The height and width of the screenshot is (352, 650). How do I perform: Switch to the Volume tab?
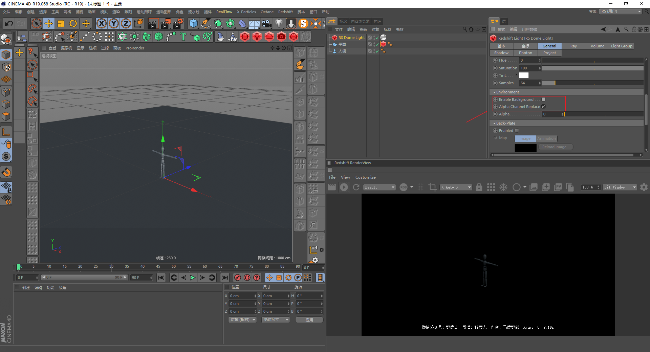click(x=598, y=46)
